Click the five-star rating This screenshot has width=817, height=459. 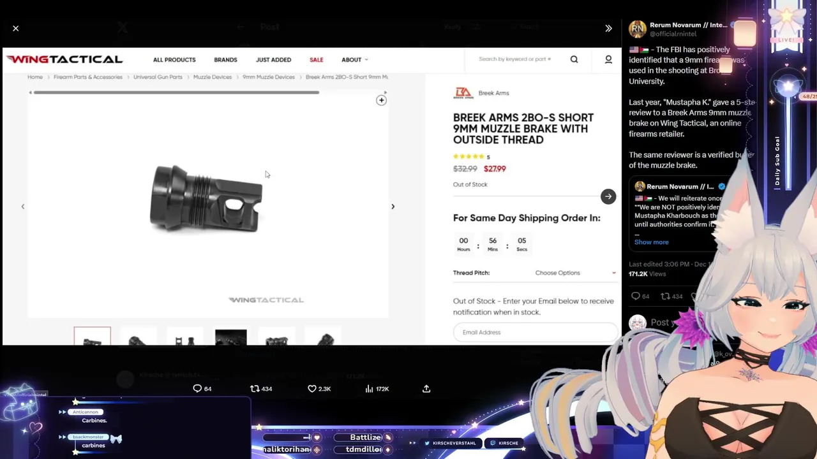tap(469, 157)
